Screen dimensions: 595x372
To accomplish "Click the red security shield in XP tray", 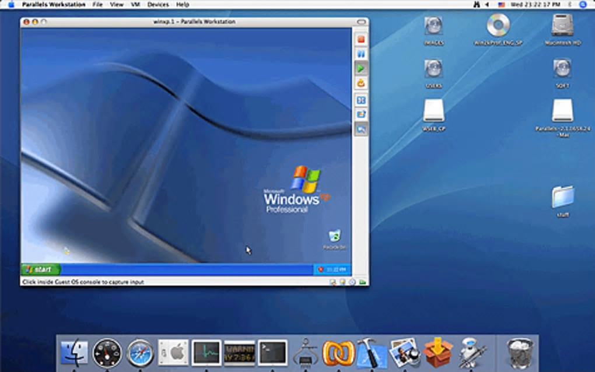I will pos(320,269).
